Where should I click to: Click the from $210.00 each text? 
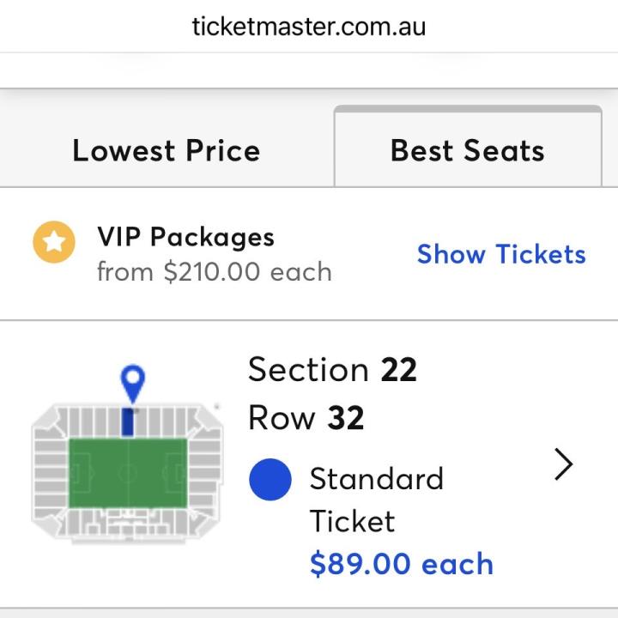pos(214,272)
